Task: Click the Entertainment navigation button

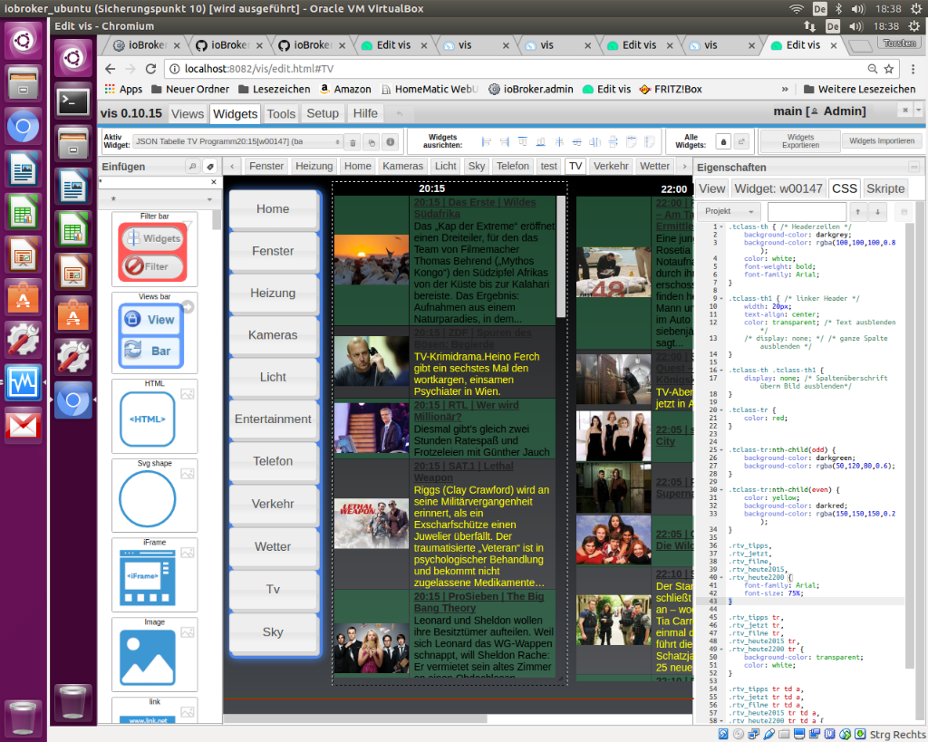Action: tap(273, 419)
